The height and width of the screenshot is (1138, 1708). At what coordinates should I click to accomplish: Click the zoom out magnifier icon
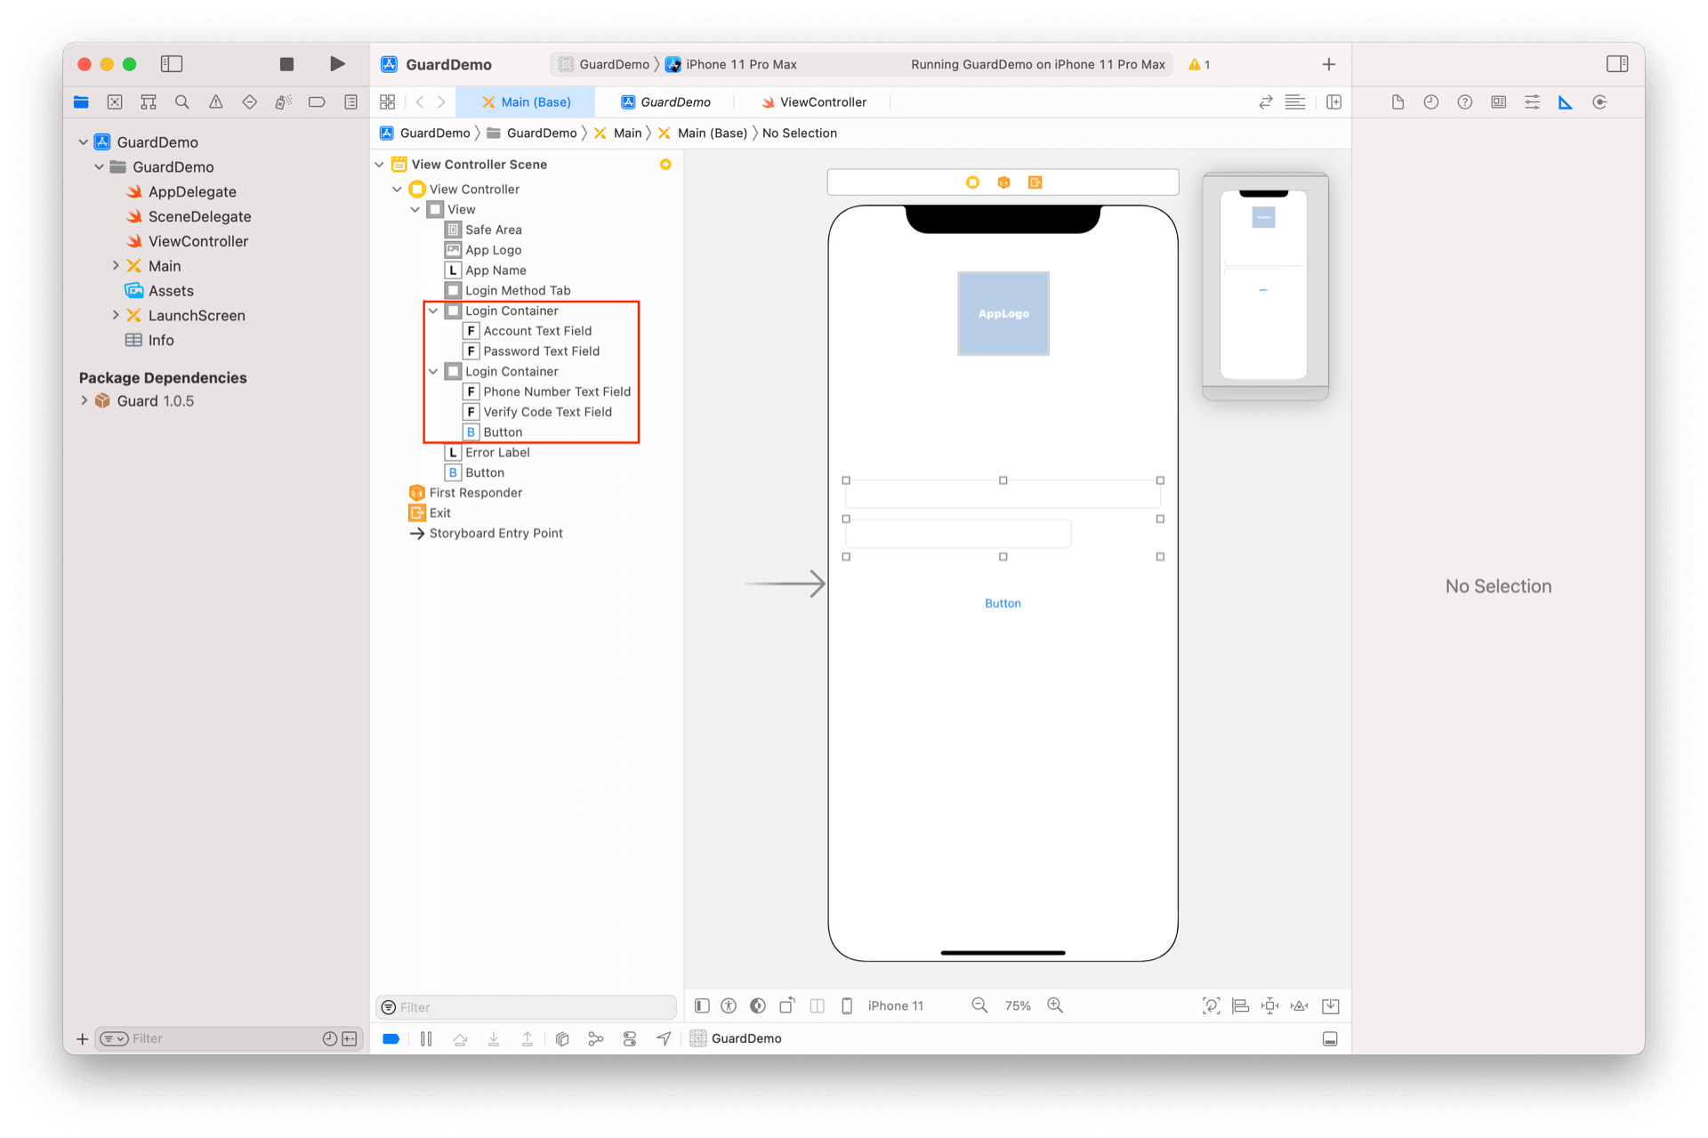point(979,1005)
